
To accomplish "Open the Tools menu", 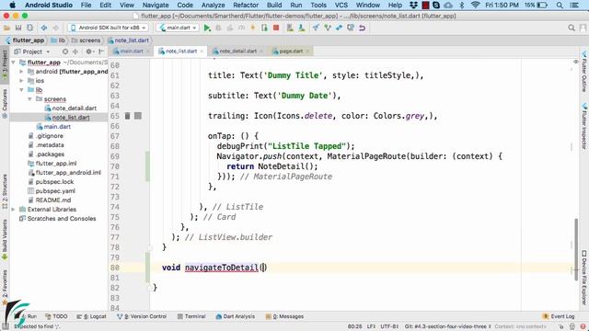I will tap(318, 5).
